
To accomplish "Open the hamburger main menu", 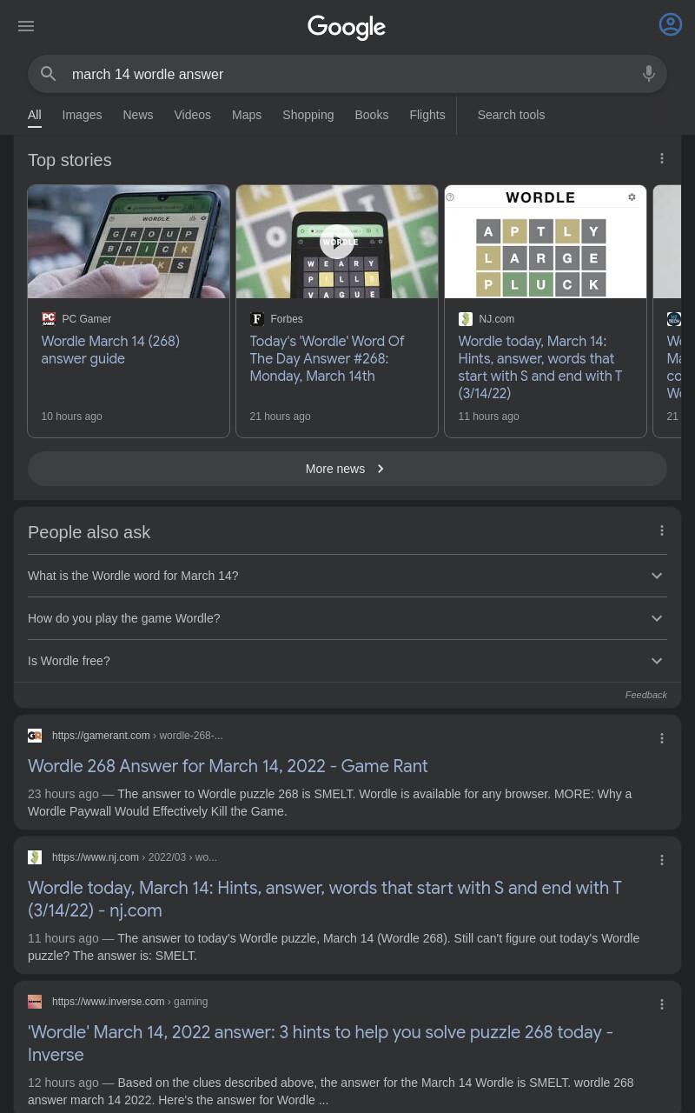I will pos(26,26).
